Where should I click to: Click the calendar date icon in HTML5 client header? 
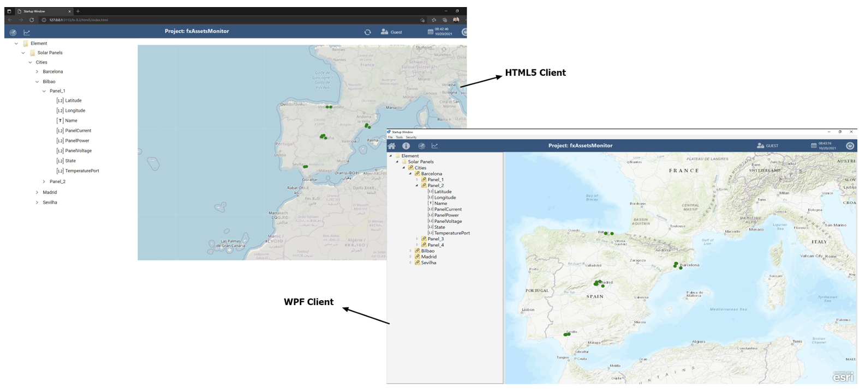point(430,32)
